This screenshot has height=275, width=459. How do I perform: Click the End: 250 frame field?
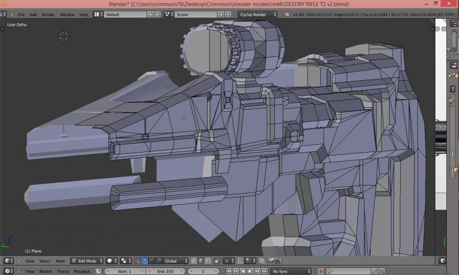pyautogui.click(x=164, y=271)
